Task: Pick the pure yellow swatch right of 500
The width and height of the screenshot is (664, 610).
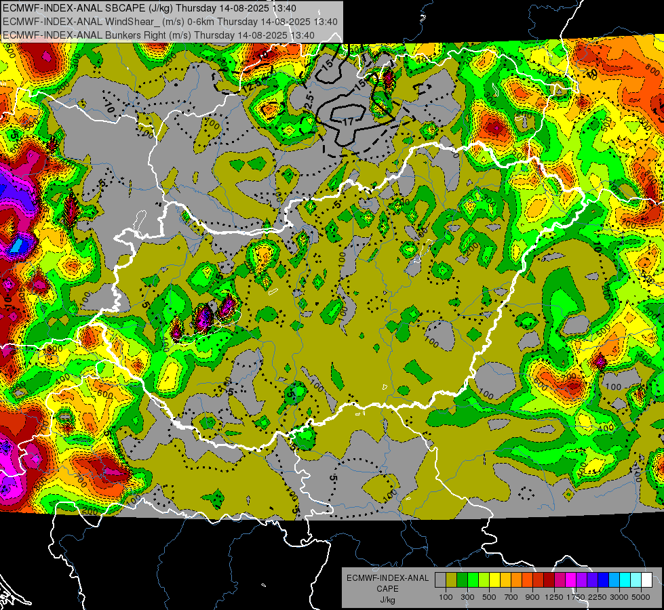Action: click(x=494, y=580)
